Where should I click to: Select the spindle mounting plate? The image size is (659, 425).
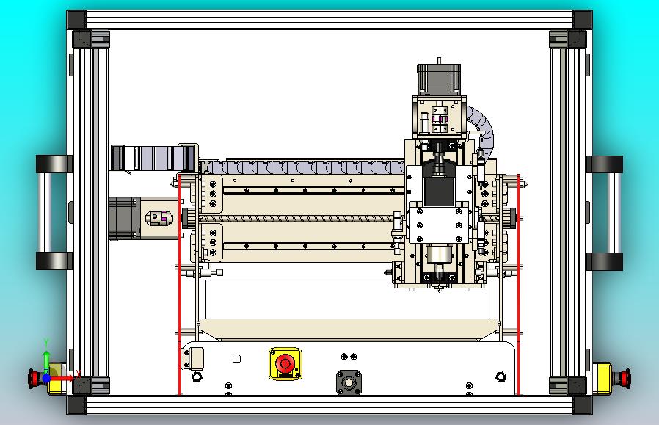(x=439, y=225)
